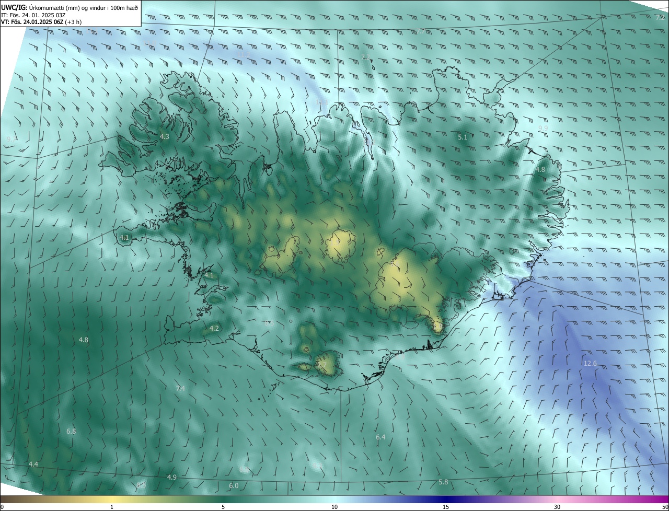This screenshot has height=511, width=669.
Task: Click the 4.3 value over the Westfjords
Action: pyautogui.click(x=164, y=136)
